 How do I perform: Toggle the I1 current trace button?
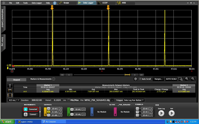point(49,112)
